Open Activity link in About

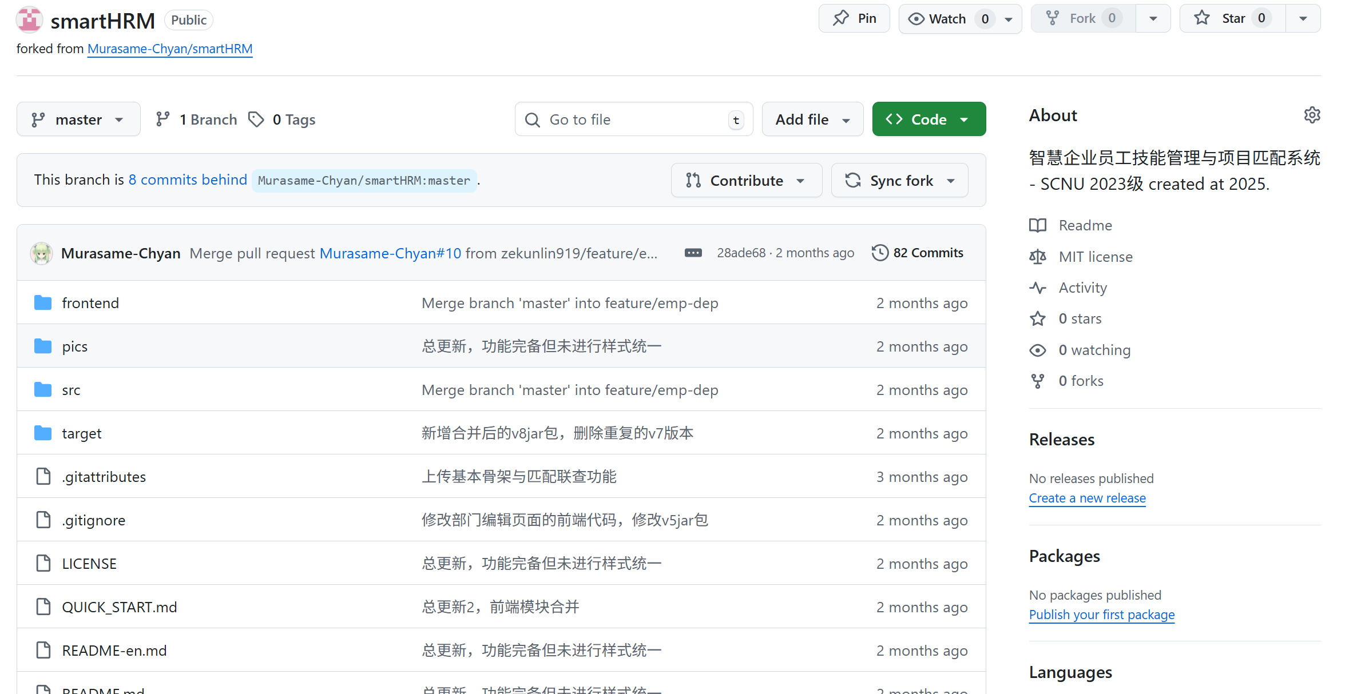pos(1083,288)
